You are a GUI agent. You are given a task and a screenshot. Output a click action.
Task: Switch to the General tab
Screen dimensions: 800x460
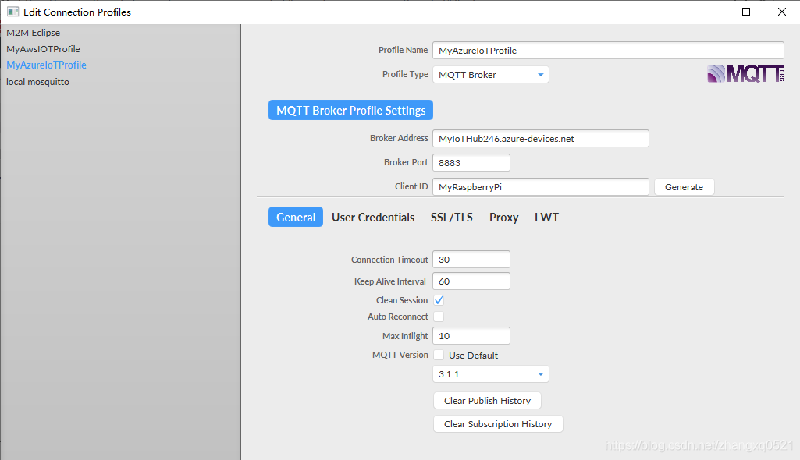[296, 217]
